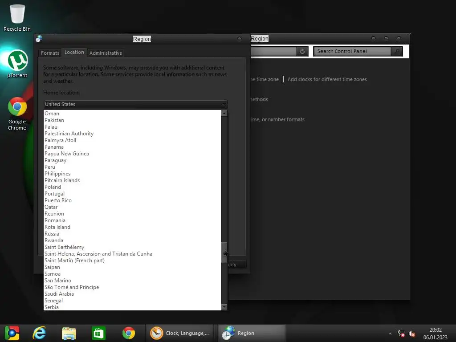Select Senegal in the list
The image size is (456, 342).
pos(132,301)
